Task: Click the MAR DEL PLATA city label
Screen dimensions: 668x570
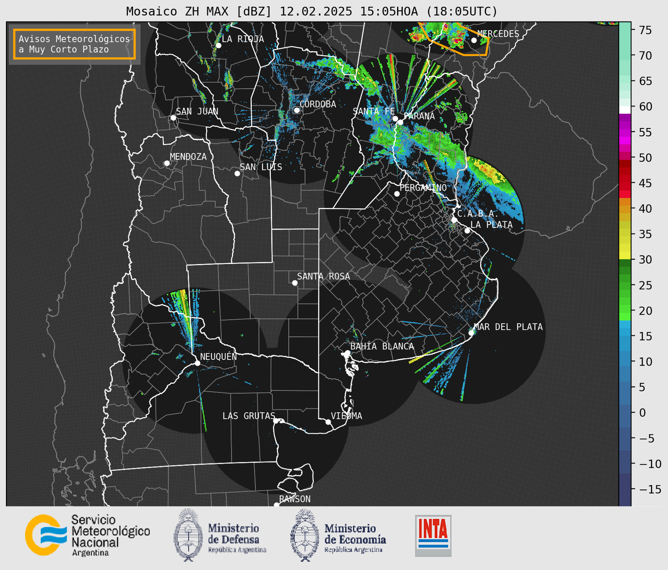Action: (508, 327)
